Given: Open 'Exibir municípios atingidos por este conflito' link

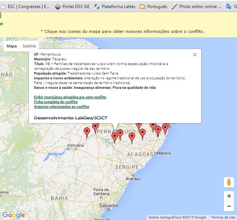Looking at the screenshot, I should click(x=70, y=97).
